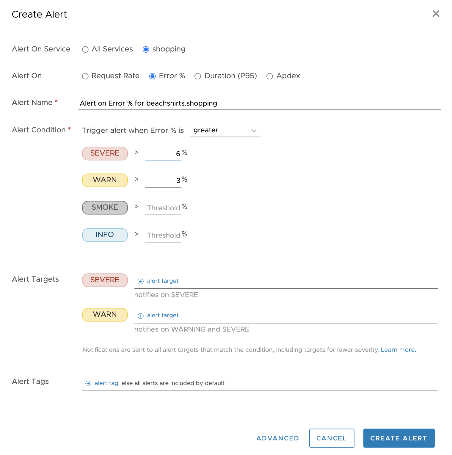Edit the SEVERE threshold value of 6%
The height and width of the screenshot is (455, 452).
click(x=163, y=153)
